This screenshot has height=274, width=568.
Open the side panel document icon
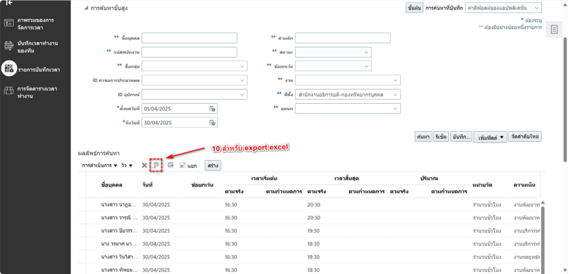pos(554,30)
